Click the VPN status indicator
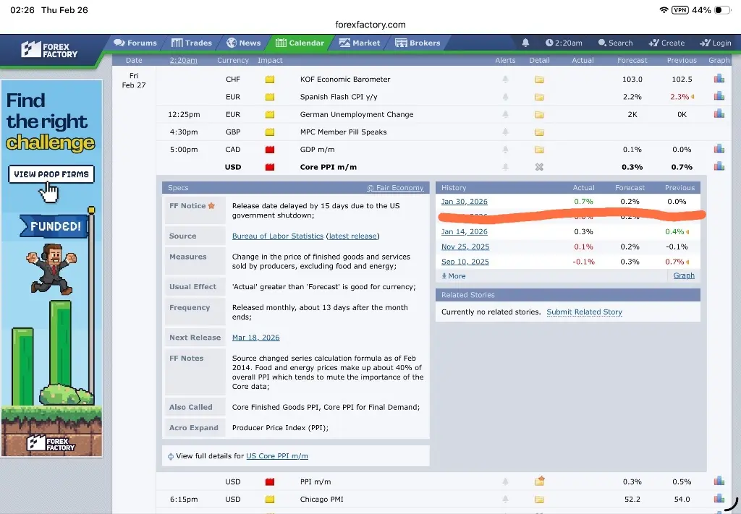 (679, 10)
